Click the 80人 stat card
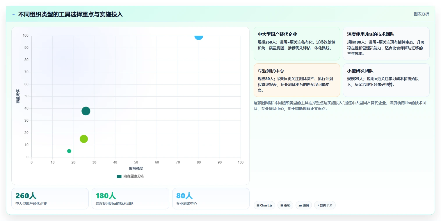 point(211,199)
